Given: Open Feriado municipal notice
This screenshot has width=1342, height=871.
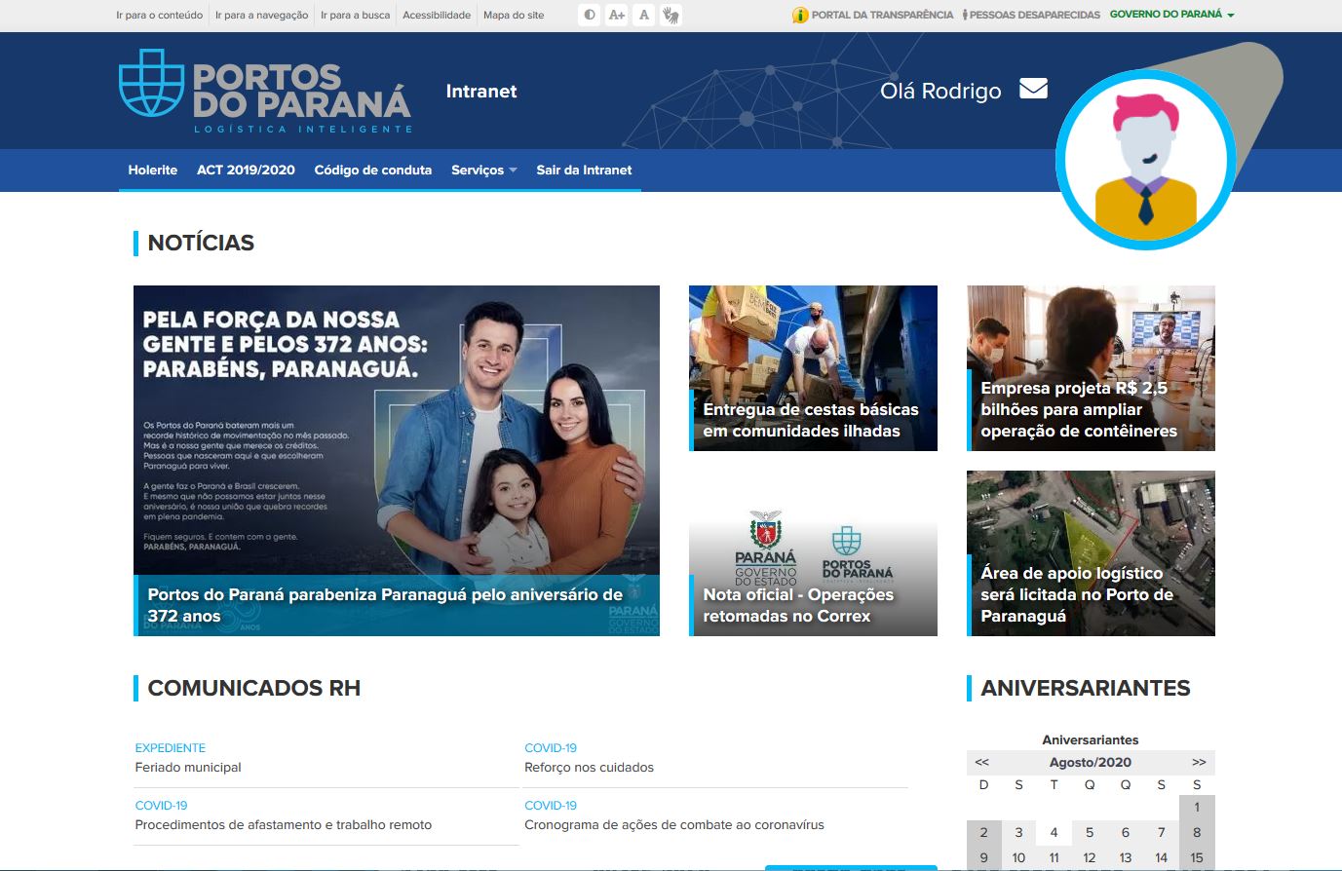Looking at the screenshot, I should (x=188, y=768).
